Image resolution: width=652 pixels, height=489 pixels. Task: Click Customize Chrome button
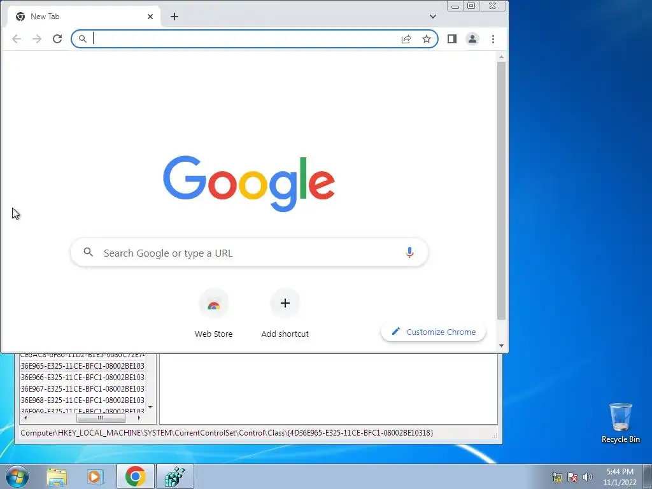433,332
